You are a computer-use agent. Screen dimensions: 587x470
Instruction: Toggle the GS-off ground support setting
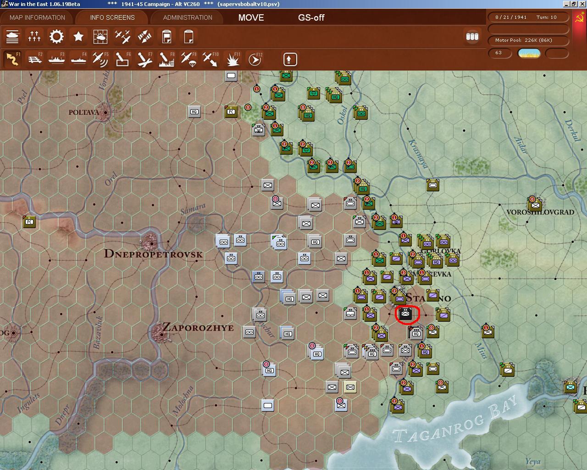point(311,17)
